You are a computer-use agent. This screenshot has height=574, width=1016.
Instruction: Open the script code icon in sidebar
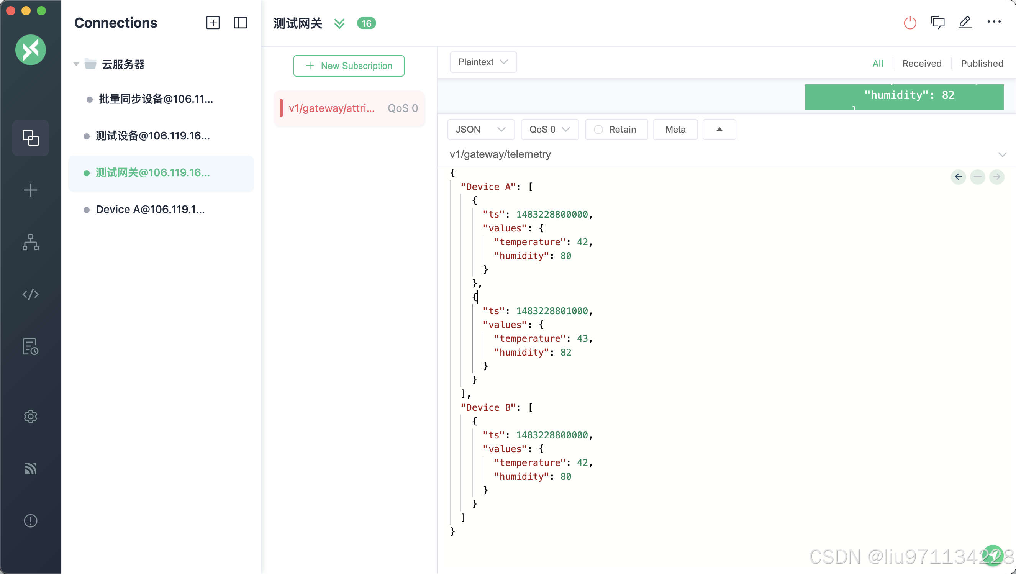[30, 294]
